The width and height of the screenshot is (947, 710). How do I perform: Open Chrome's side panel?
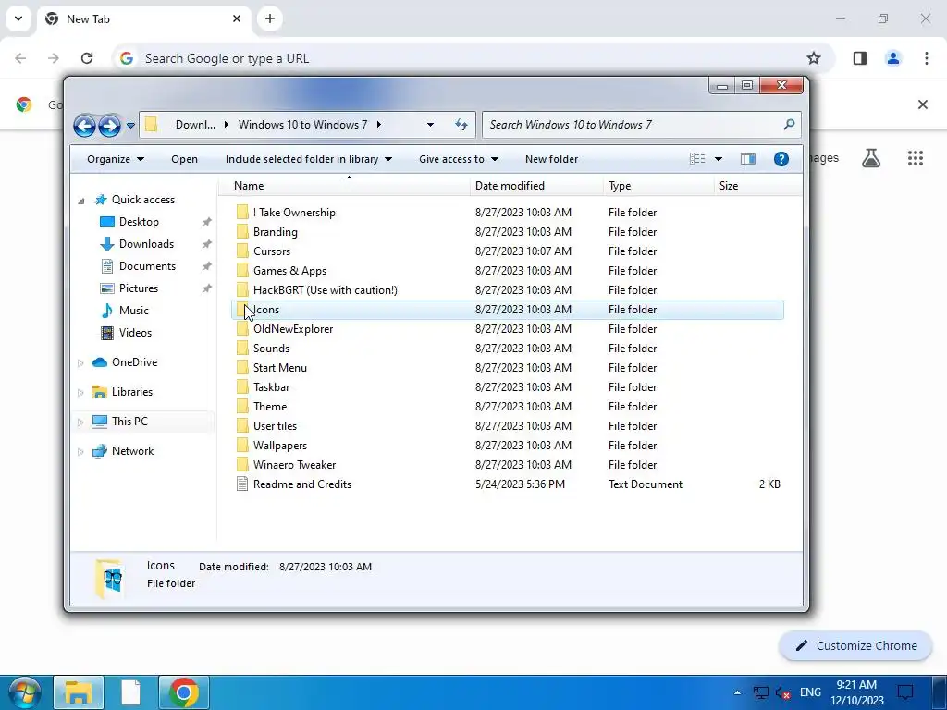(x=859, y=58)
